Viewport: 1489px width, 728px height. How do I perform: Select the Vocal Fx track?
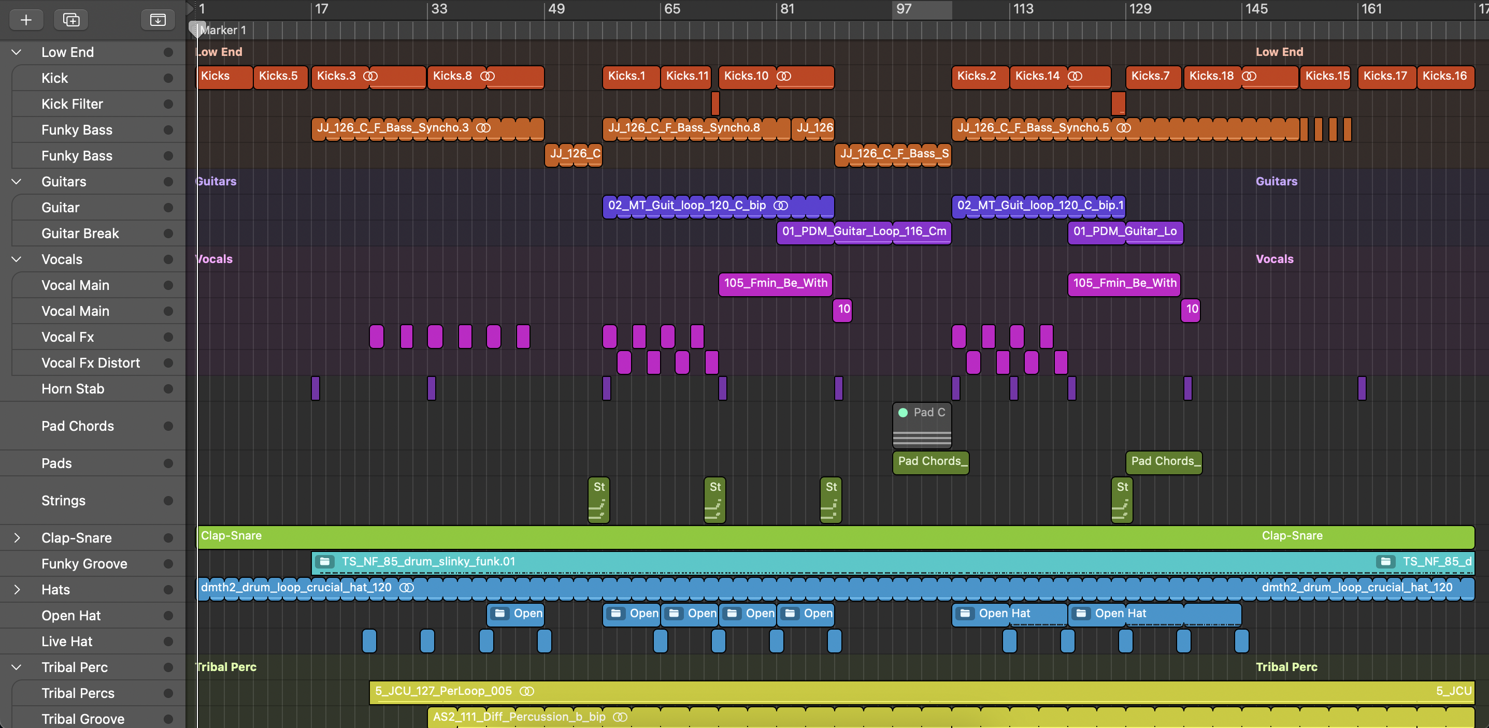click(98, 338)
